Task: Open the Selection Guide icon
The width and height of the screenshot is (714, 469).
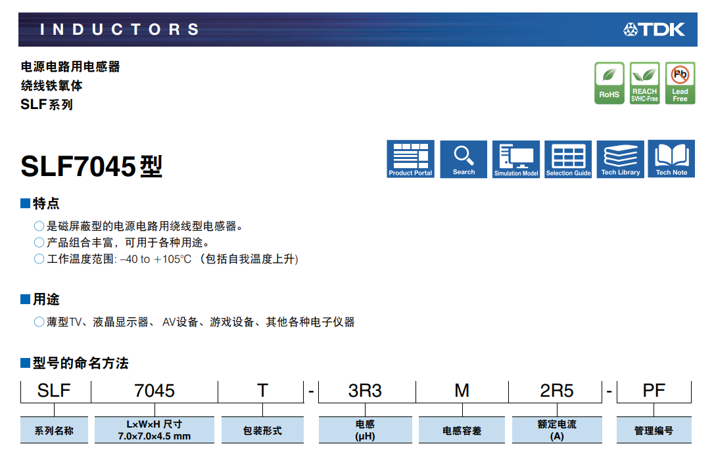Action: pos(568,159)
